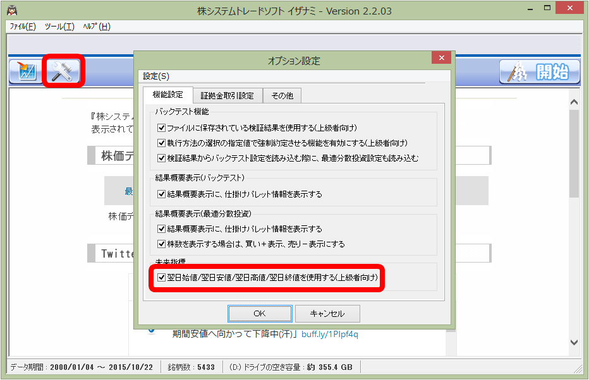Click the キャンセル button
Viewport: 589px width, 380px height.
(x=327, y=314)
